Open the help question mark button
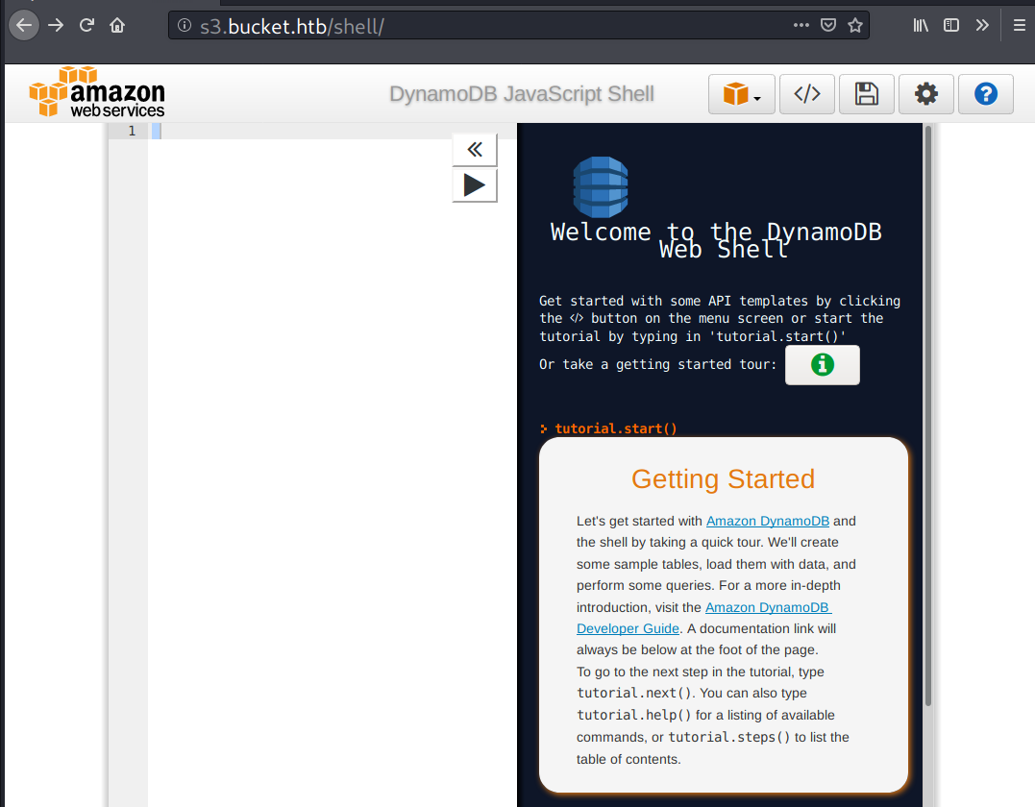Image resolution: width=1035 pixels, height=807 pixels. click(985, 94)
